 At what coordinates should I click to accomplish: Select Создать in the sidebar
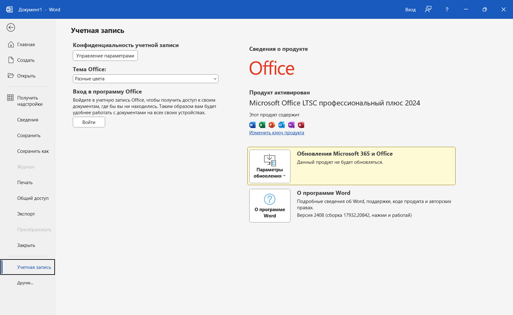28,60
